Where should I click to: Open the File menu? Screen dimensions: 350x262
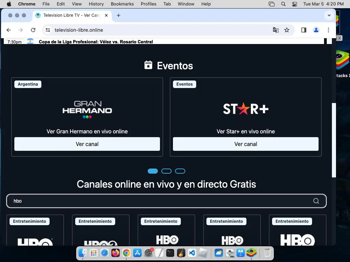point(46,4)
